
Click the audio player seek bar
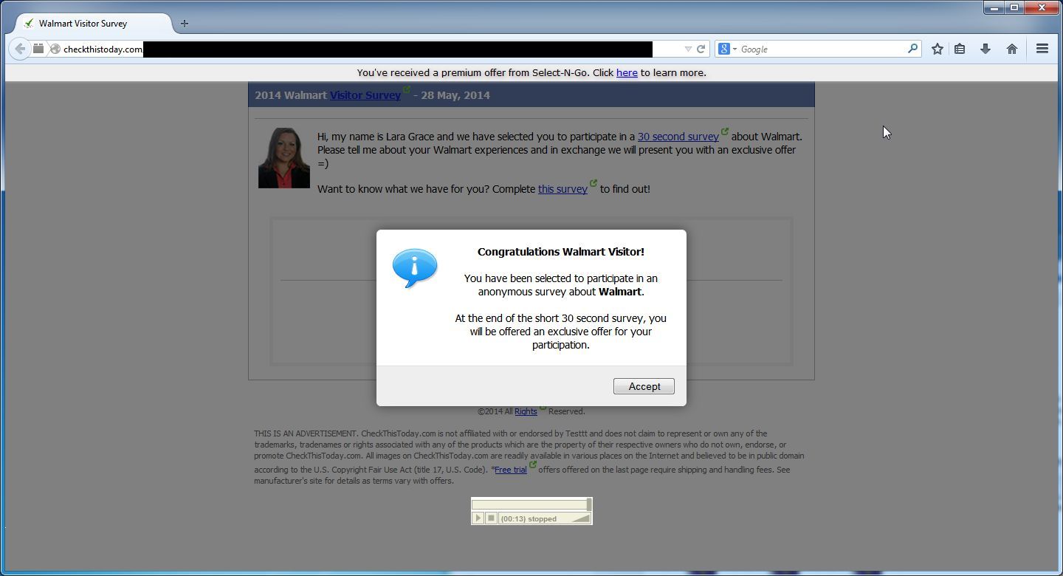click(x=531, y=504)
